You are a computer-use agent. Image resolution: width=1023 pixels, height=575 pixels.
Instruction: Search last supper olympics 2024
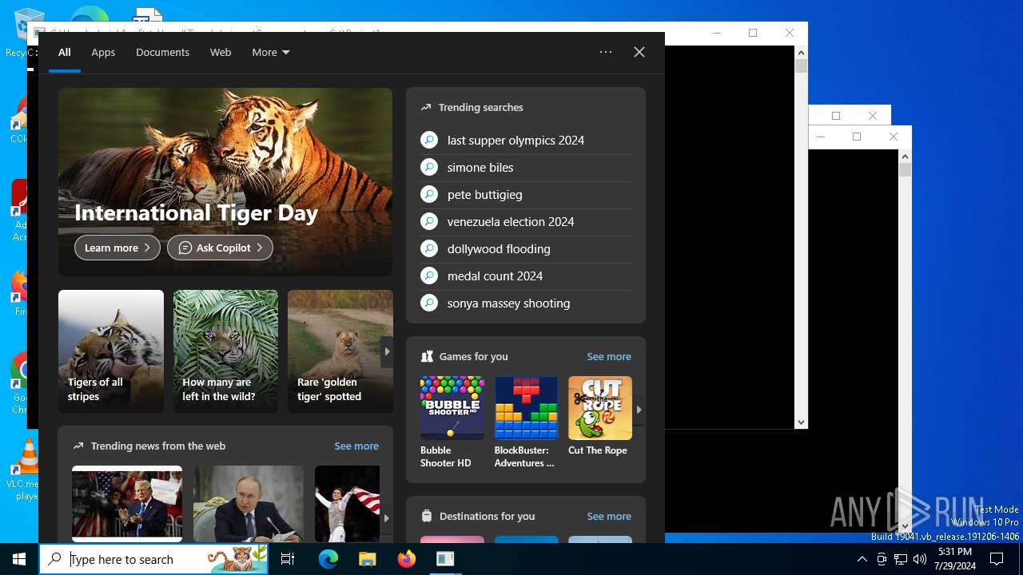[x=526, y=140]
